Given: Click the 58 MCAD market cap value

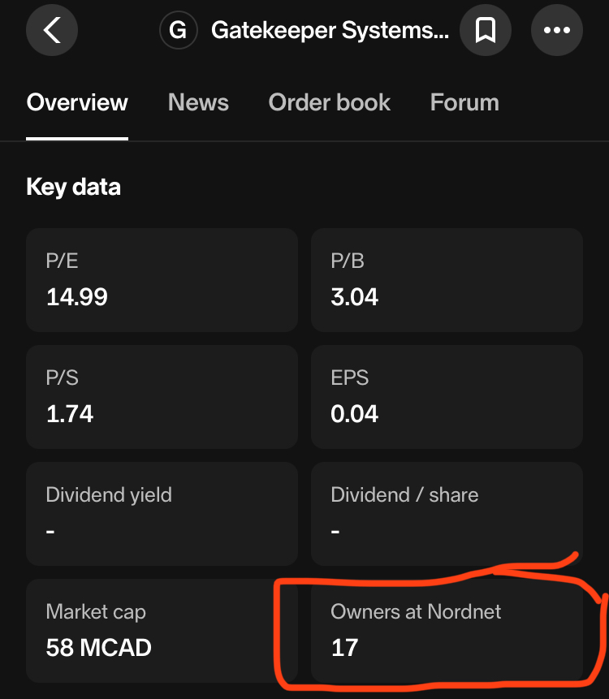Looking at the screenshot, I should [98, 648].
